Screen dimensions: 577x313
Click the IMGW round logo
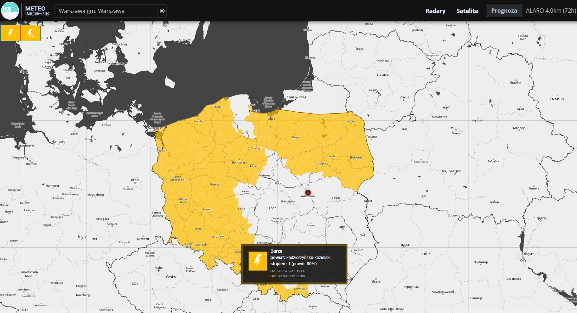[10, 11]
